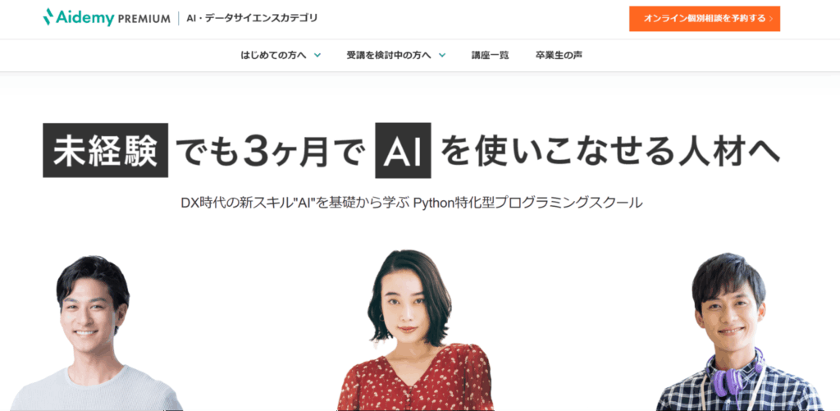
Task: Click the chevron beside 受講を検討中の方へ
Action: 442,55
